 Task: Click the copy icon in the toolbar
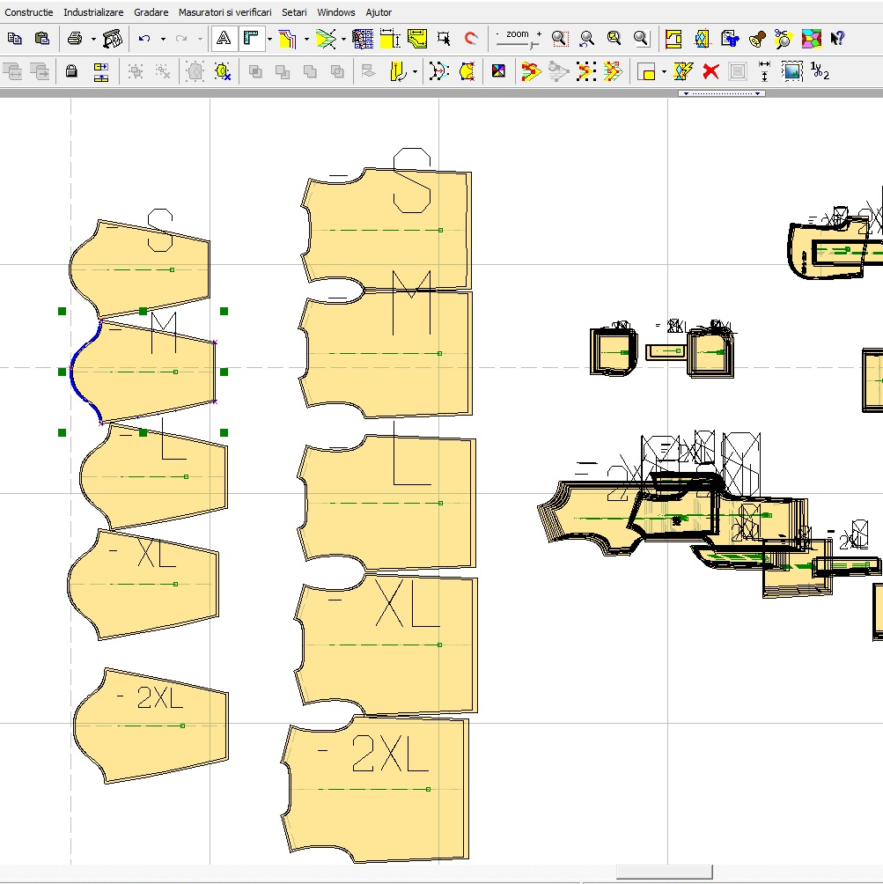(15, 39)
